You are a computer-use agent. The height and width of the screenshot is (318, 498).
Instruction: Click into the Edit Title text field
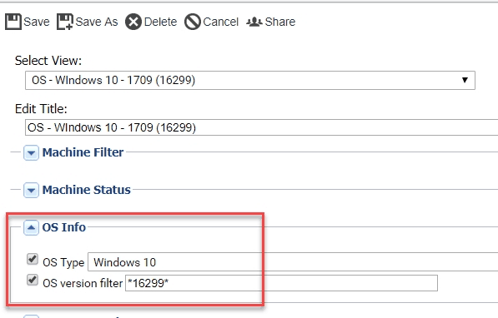click(261, 127)
